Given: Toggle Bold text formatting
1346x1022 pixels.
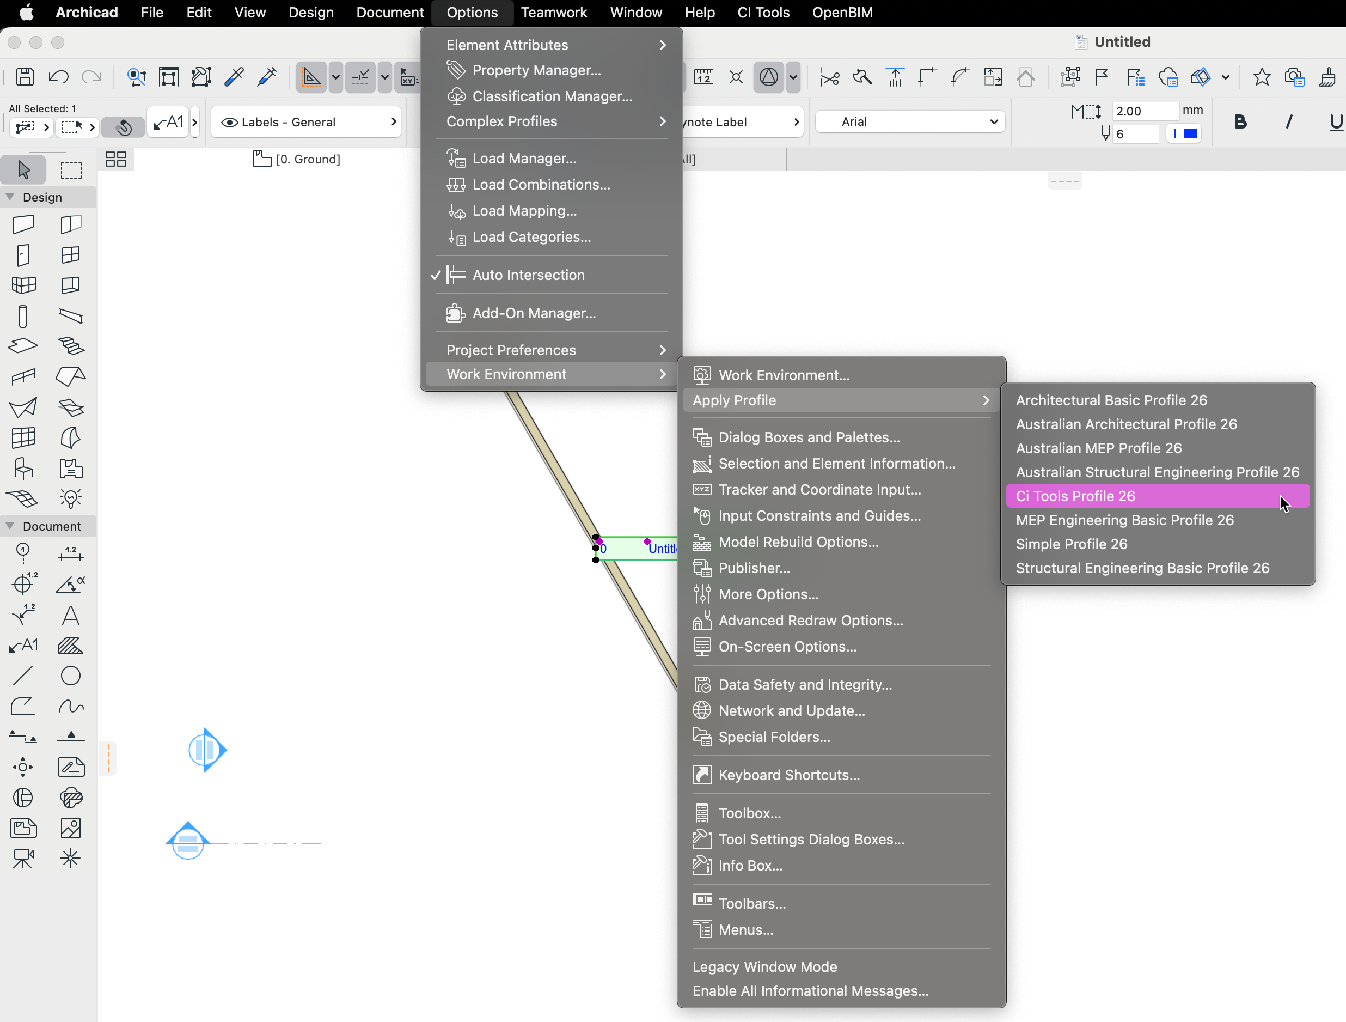Looking at the screenshot, I should 1240,121.
